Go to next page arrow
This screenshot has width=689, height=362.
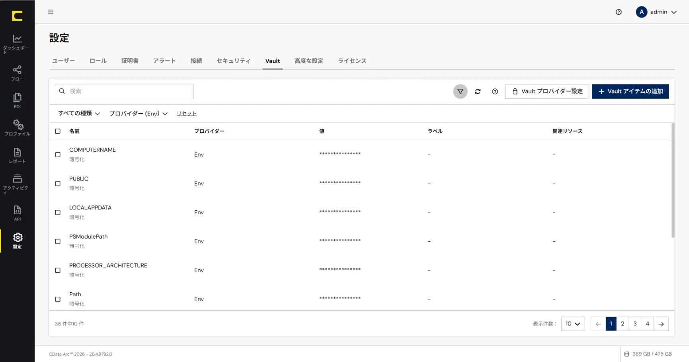point(661,324)
